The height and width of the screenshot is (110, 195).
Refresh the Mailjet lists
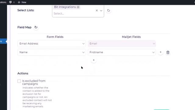click(x=108, y=10)
